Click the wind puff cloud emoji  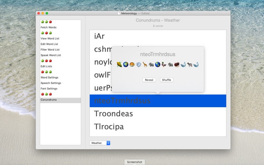pos(138,64)
